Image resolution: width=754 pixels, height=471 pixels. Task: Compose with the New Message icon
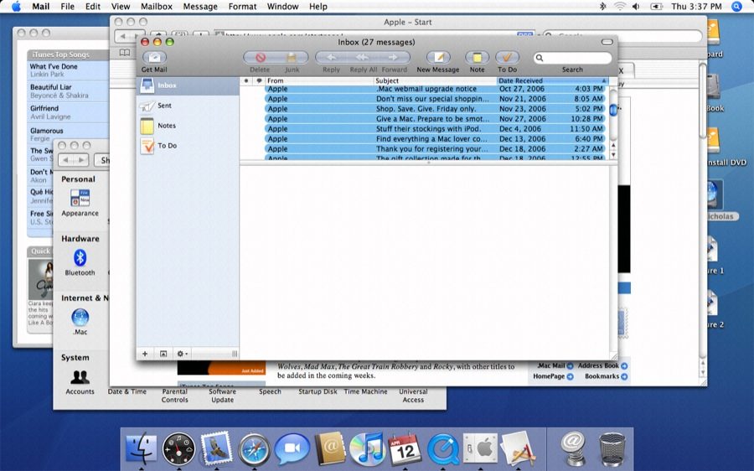point(438,57)
